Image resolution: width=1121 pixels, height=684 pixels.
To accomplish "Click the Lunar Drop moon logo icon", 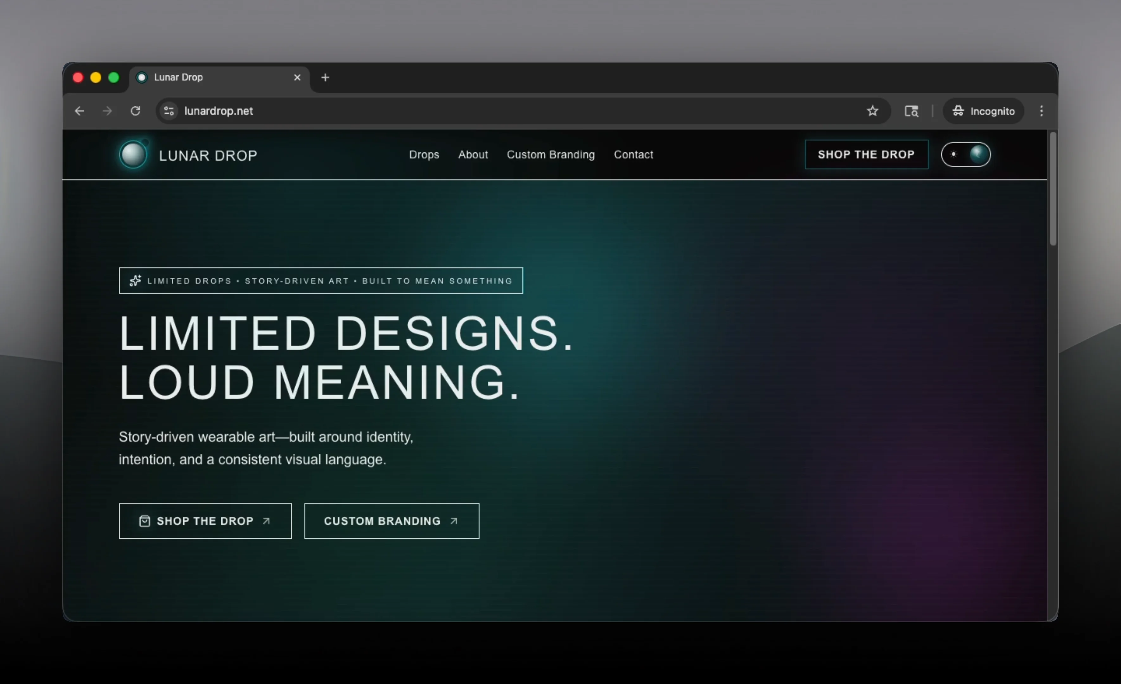I will point(133,155).
